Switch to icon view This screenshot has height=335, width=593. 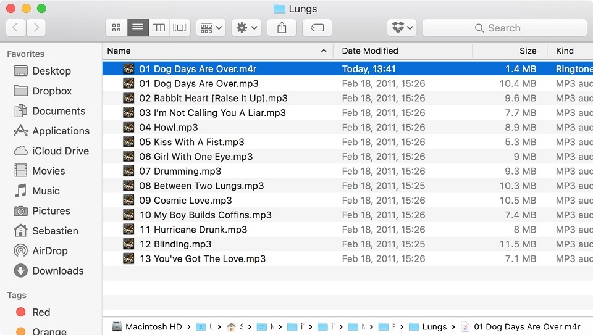pyautogui.click(x=117, y=28)
